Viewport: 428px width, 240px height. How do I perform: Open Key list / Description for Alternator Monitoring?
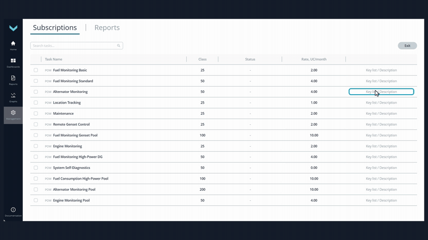(x=381, y=92)
